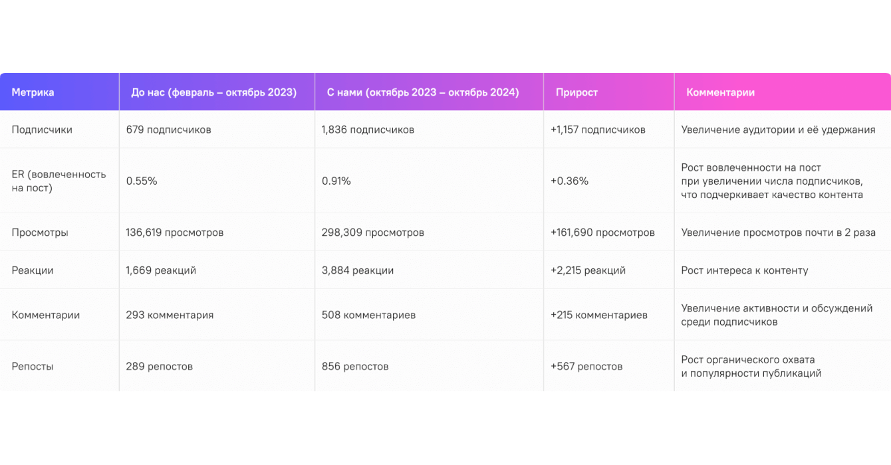
Task: Select the "ER (вовлеченность на пост)" row label
Action: click(x=59, y=181)
